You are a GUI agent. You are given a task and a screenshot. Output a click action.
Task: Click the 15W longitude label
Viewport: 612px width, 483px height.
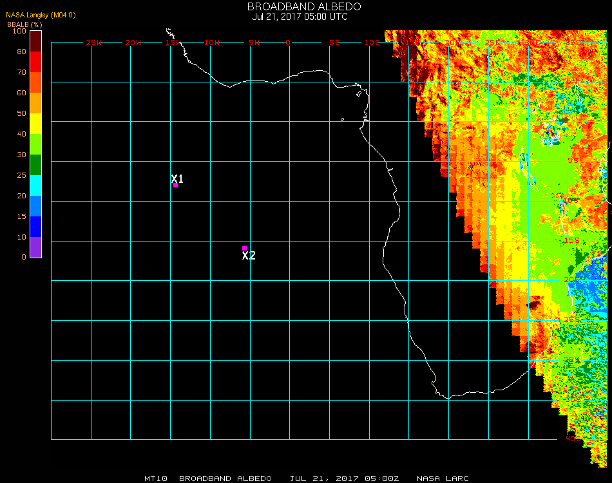click(173, 43)
